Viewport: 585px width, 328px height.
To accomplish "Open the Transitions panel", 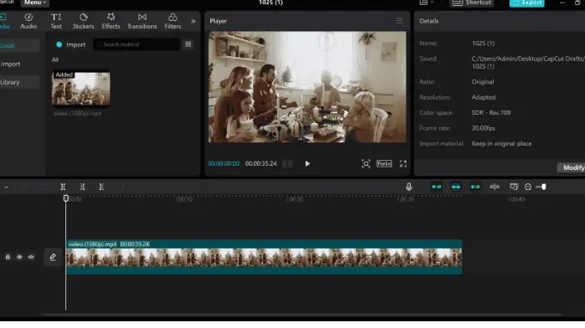I will coord(142,21).
